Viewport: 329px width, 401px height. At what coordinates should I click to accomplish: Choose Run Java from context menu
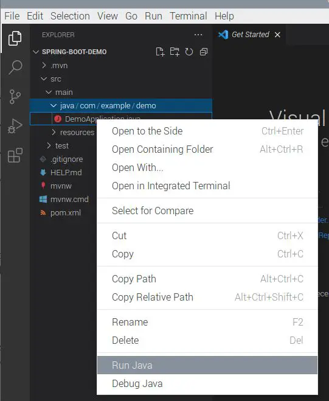[x=207, y=365]
